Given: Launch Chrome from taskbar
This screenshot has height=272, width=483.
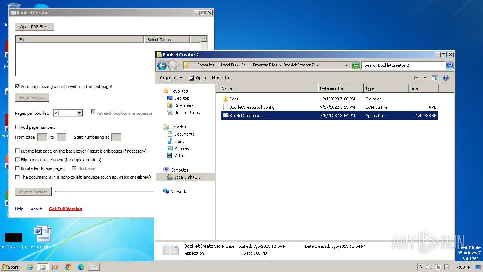Looking at the screenshot, I should [68, 267].
